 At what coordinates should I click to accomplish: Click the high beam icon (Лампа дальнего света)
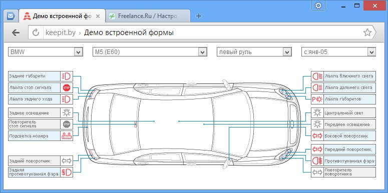[x=317, y=87]
